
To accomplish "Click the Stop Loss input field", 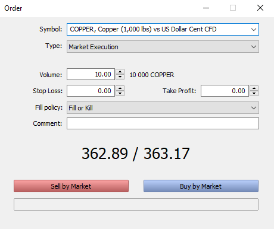I will pyautogui.click(x=91, y=91).
